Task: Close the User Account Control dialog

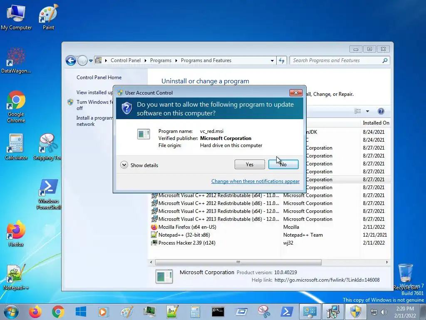Action: tap(296, 93)
